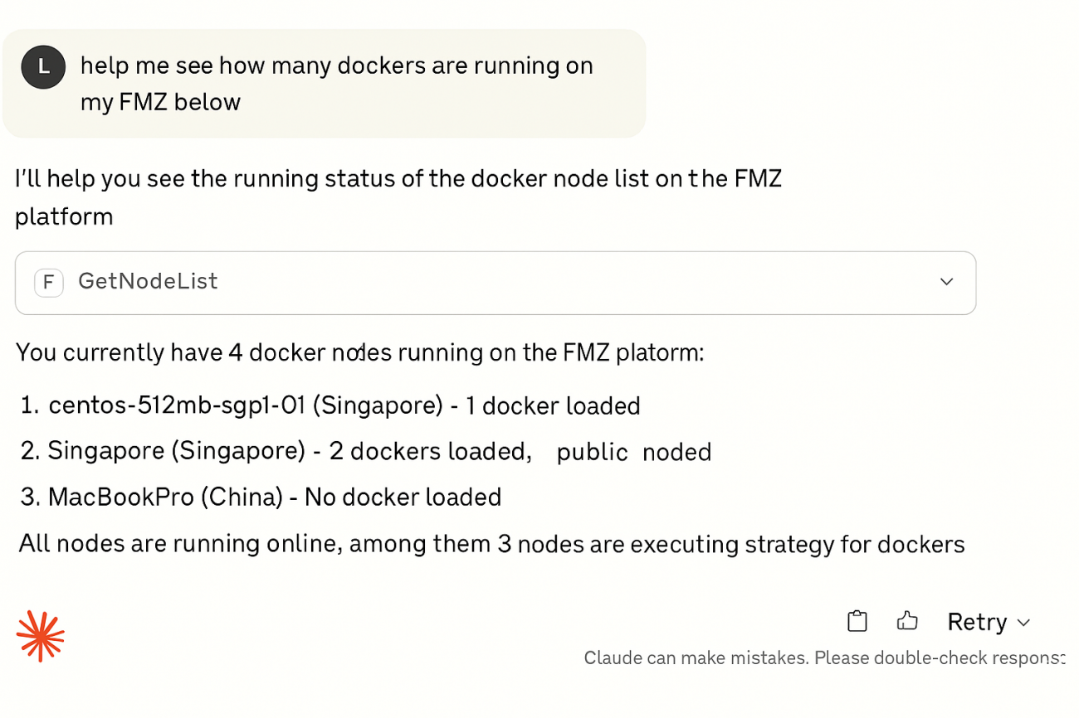Click the "L" user avatar
Image resolution: width=1079 pixels, height=718 pixels.
(43, 67)
